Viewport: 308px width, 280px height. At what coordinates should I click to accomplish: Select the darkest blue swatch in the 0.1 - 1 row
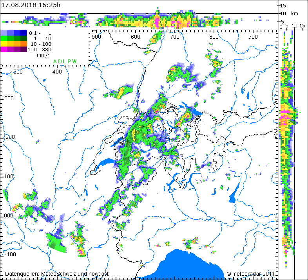pyautogui.click(x=24, y=33)
